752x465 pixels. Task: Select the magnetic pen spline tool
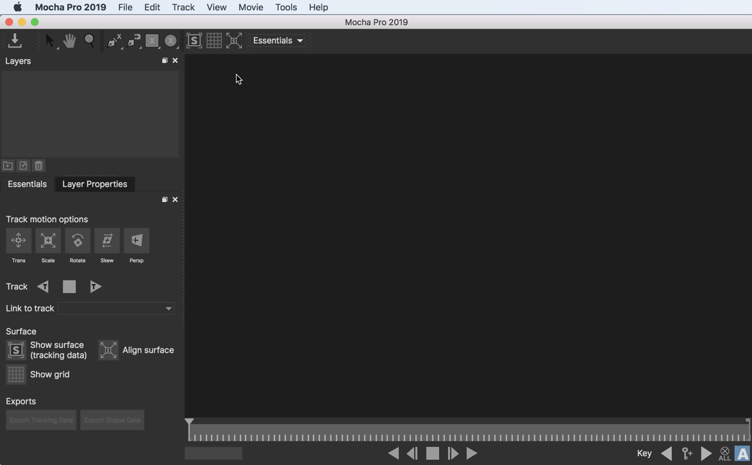pyautogui.click(x=134, y=41)
